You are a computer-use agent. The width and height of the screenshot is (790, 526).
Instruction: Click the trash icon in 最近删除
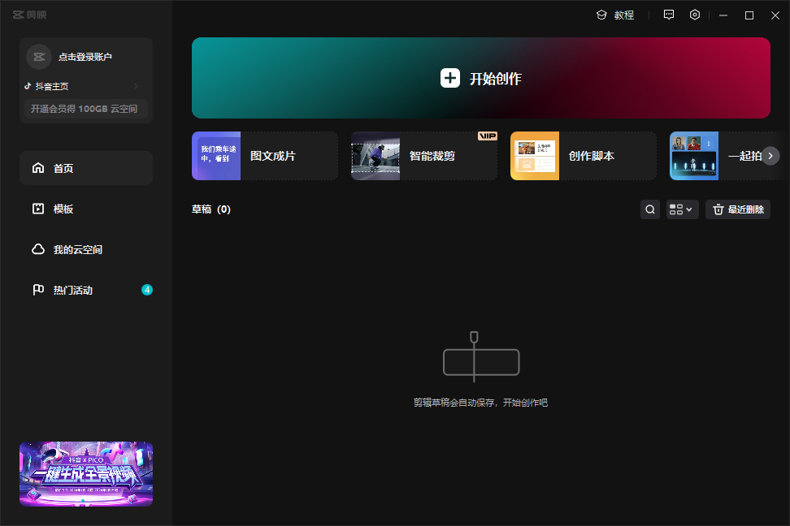[x=718, y=209]
